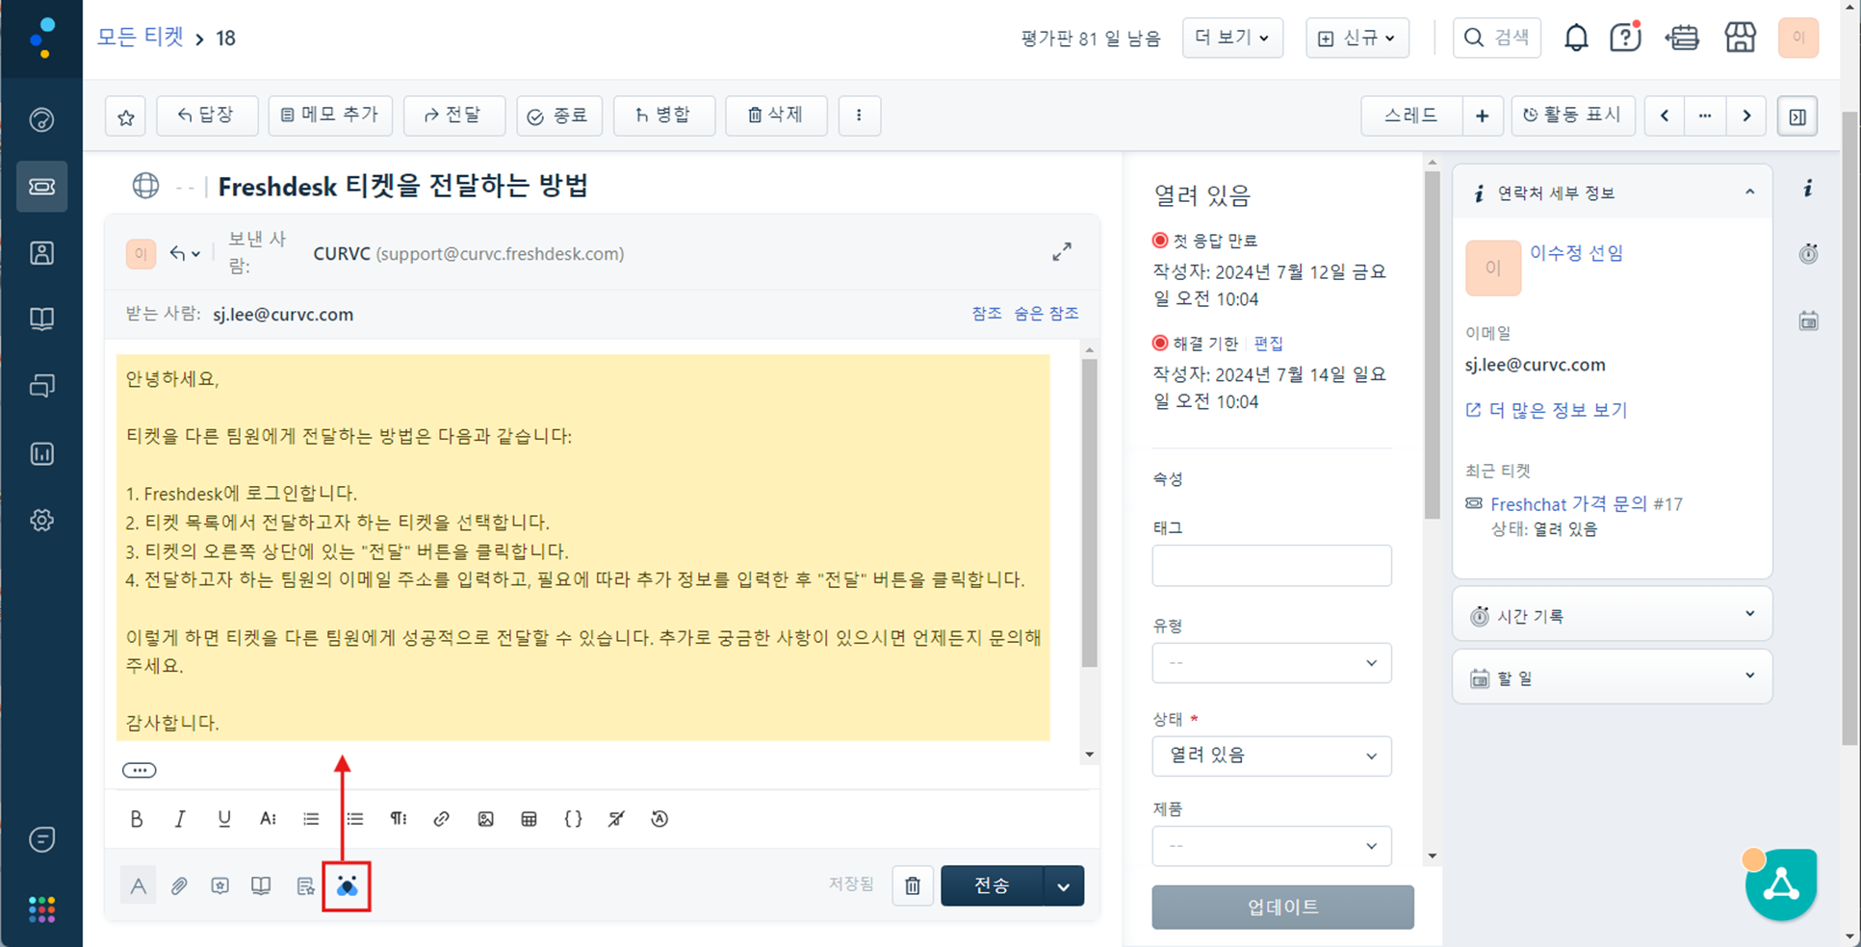Open the Forums chat icon in sidebar
The image size is (1861, 947).
(41, 386)
